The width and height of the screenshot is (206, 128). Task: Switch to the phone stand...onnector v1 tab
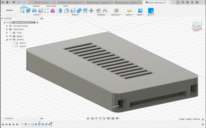click(x=128, y=3)
